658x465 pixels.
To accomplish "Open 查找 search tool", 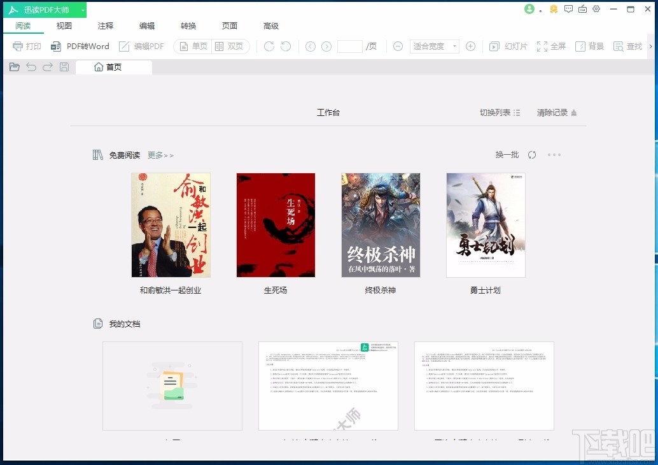I will click(x=628, y=46).
